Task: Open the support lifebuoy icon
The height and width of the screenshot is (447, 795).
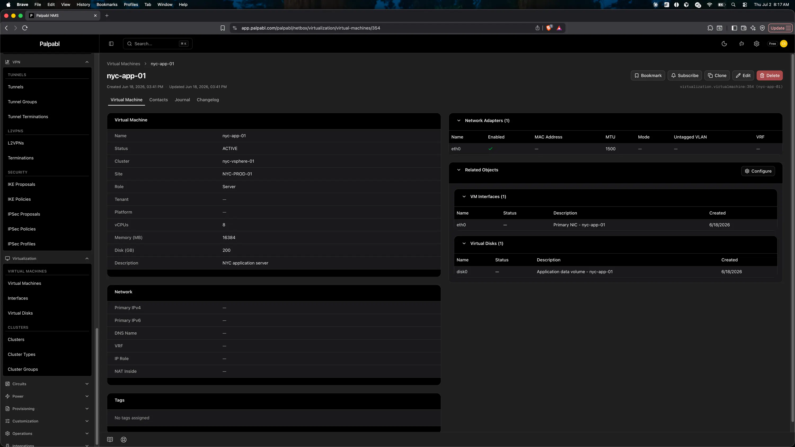Action: pyautogui.click(x=123, y=440)
